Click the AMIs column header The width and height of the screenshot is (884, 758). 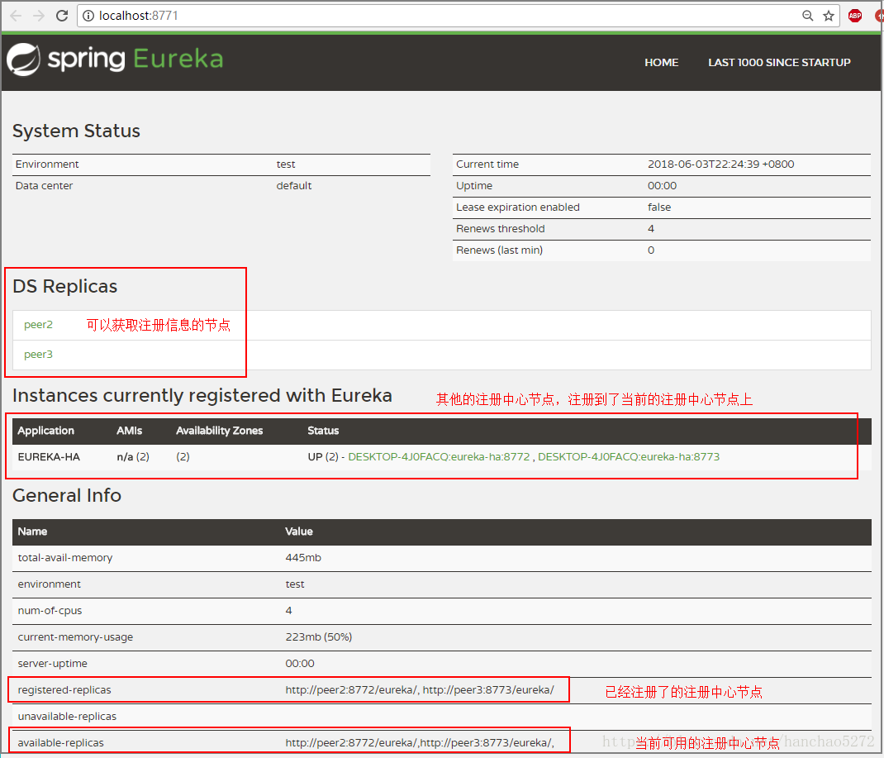(x=129, y=431)
